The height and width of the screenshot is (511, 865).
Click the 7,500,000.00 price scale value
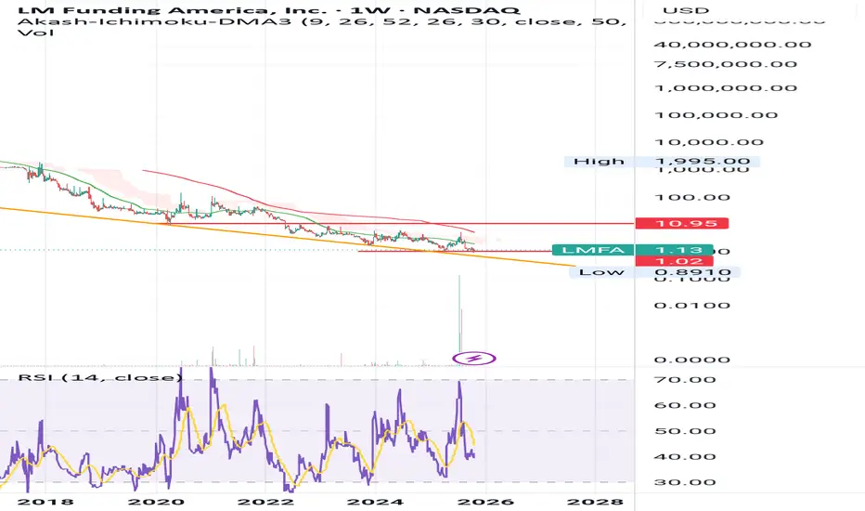[726, 64]
